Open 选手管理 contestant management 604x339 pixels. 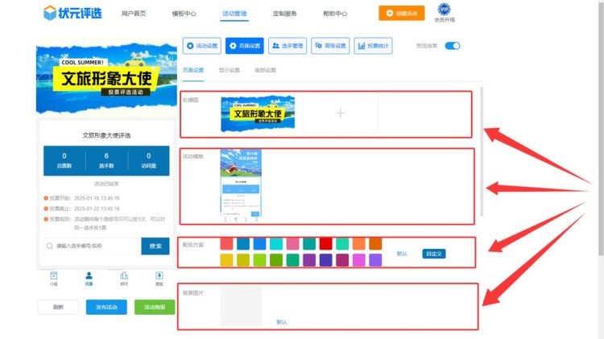click(286, 46)
